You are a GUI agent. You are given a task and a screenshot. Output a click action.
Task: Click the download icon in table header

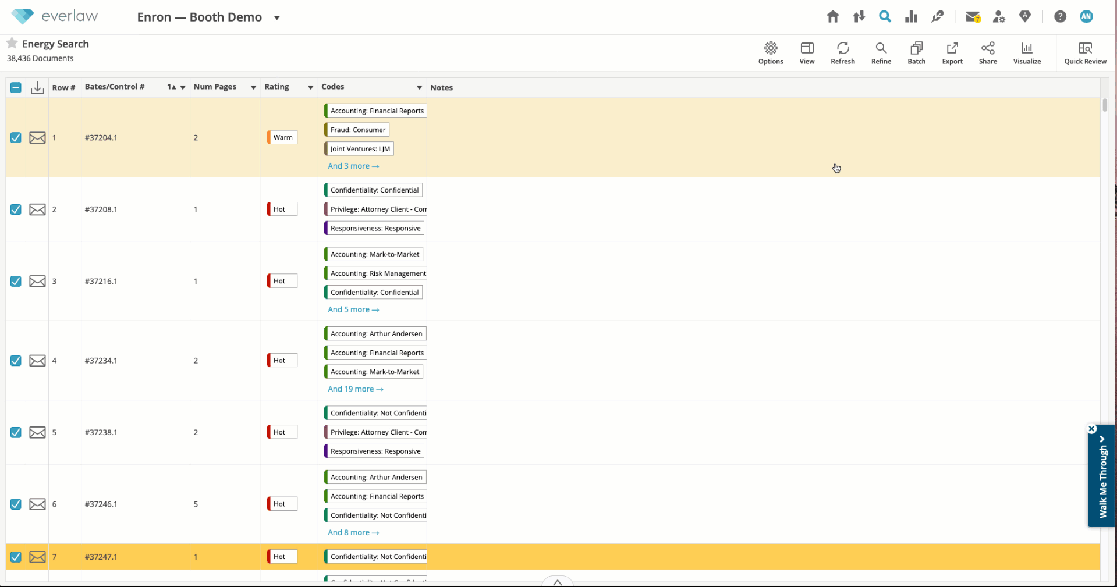[37, 87]
